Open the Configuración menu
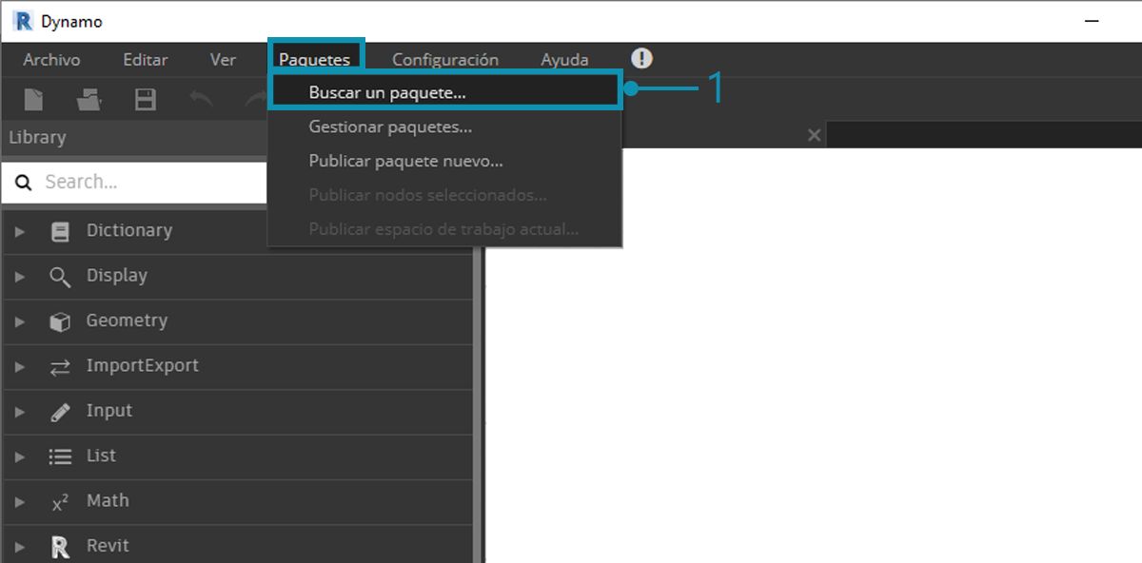 coord(445,59)
